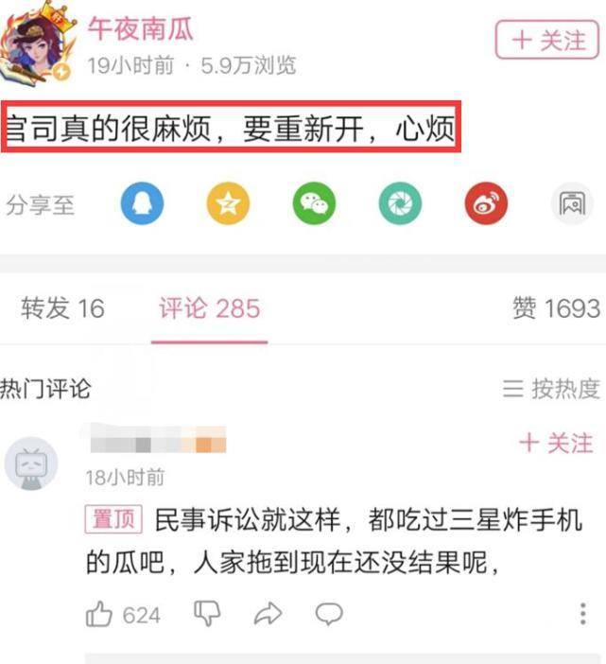Viewport: 606px width, 664px height.
Task: Select the 评论 285 tab
Action: (210, 308)
